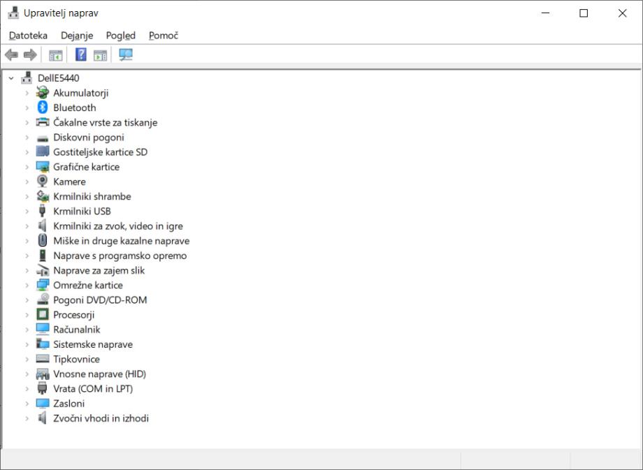Image resolution: width=643 pixels, height=470 pixels.
Task: Open the Pomoč menu
Action: (164, 36)
